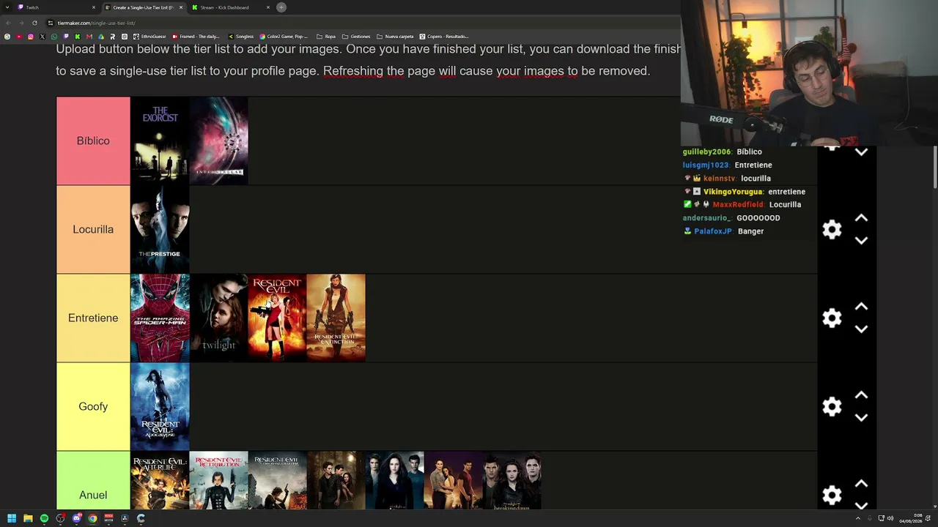This screenshot has height=527, width=938.
Task: Close the Stream - Kick Dashboard tab
Action: 268,7
